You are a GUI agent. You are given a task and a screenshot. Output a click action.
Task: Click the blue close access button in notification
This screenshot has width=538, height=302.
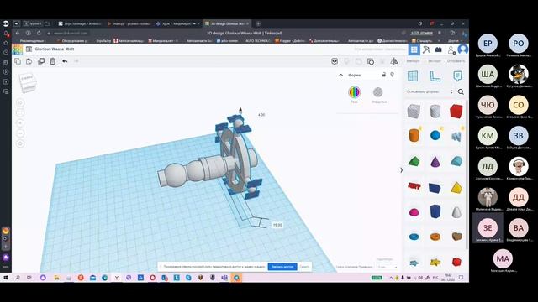tap(282, 267)
